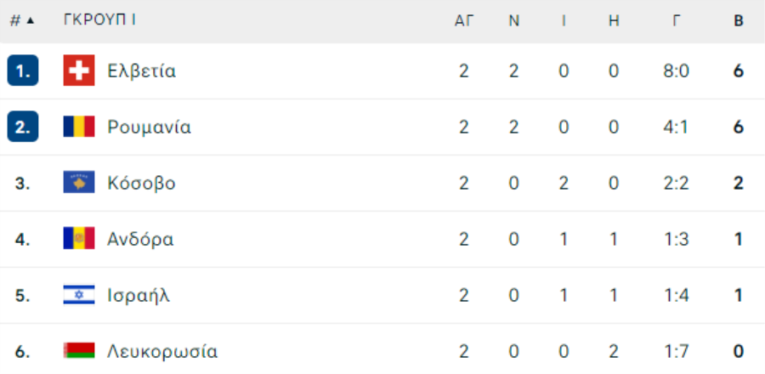Click the blue rank 2 badge
The image size is (765, 374).
tap(23, 127)
